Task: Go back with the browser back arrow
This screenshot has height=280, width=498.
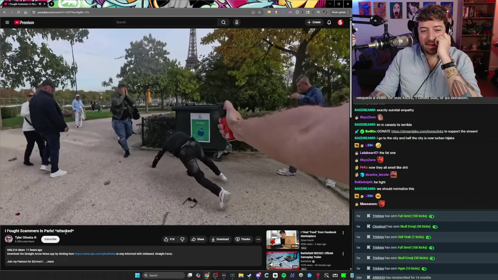Action: coord(4,12)
